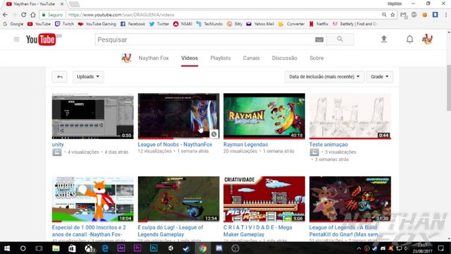Click the browser address bar URL
The height and width of the screenshot is (254, 451).
pos(121,15)
